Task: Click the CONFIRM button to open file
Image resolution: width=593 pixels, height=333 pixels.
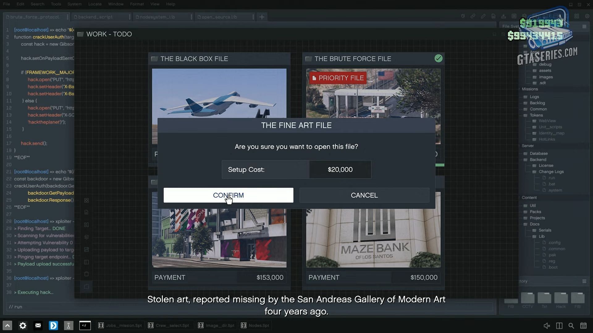Action: (229, 195)
